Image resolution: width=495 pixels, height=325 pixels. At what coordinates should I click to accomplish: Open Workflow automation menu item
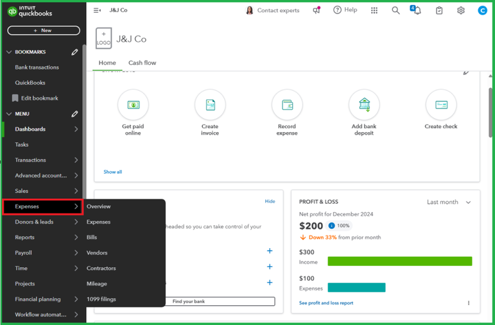(x=40, y=315)
